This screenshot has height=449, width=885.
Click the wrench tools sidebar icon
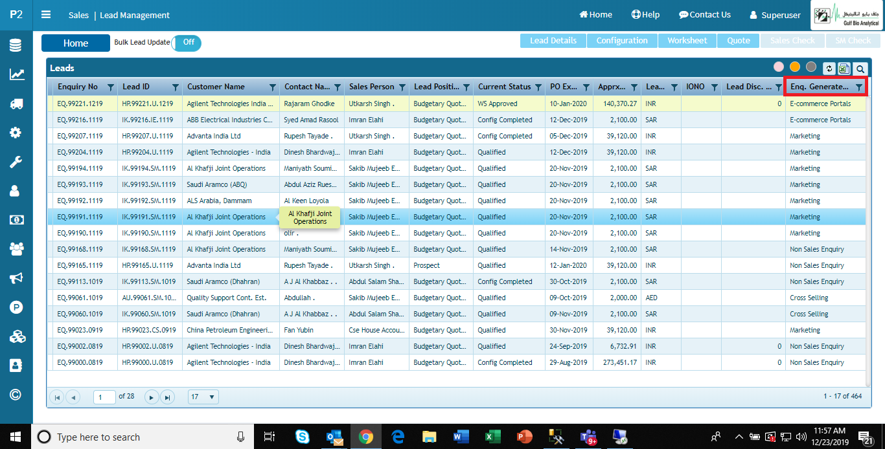(16, 162)
